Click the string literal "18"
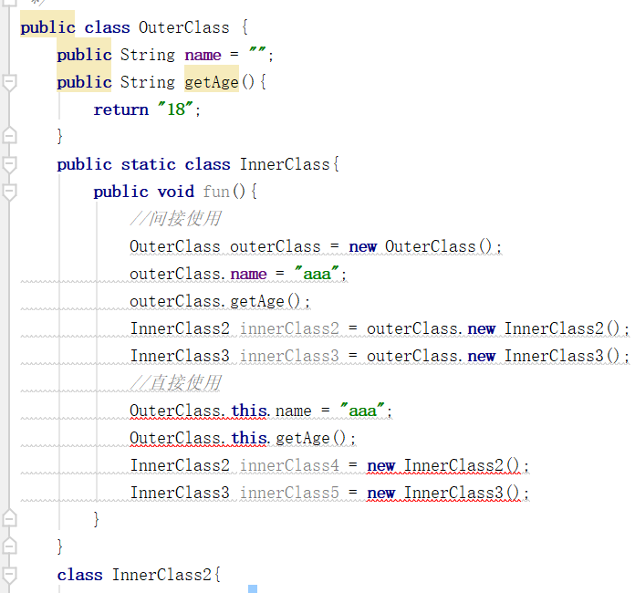This screenshot has height=593, width=635. coord(175,109)
